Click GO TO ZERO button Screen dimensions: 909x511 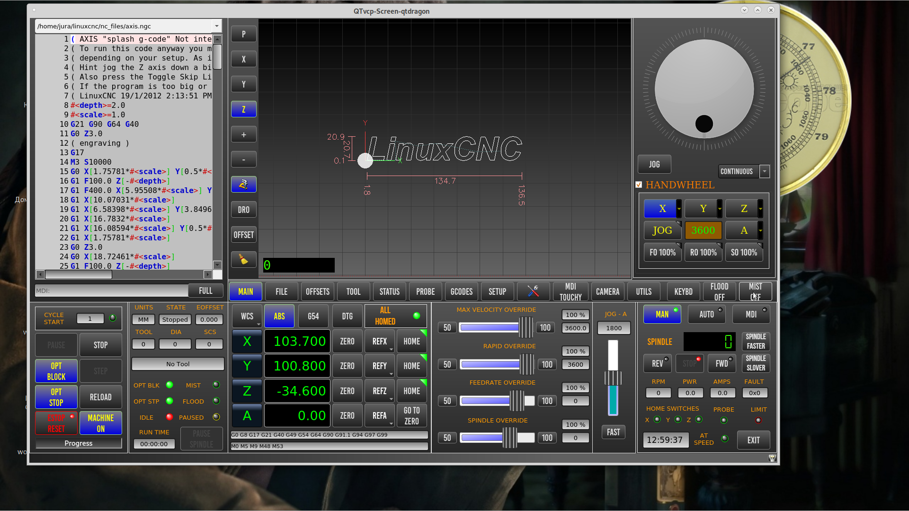(x=412, y=416)
